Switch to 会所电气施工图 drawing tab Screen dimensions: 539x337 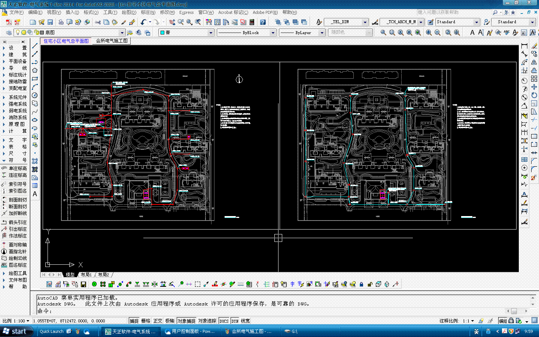click(x=112, y=41)
